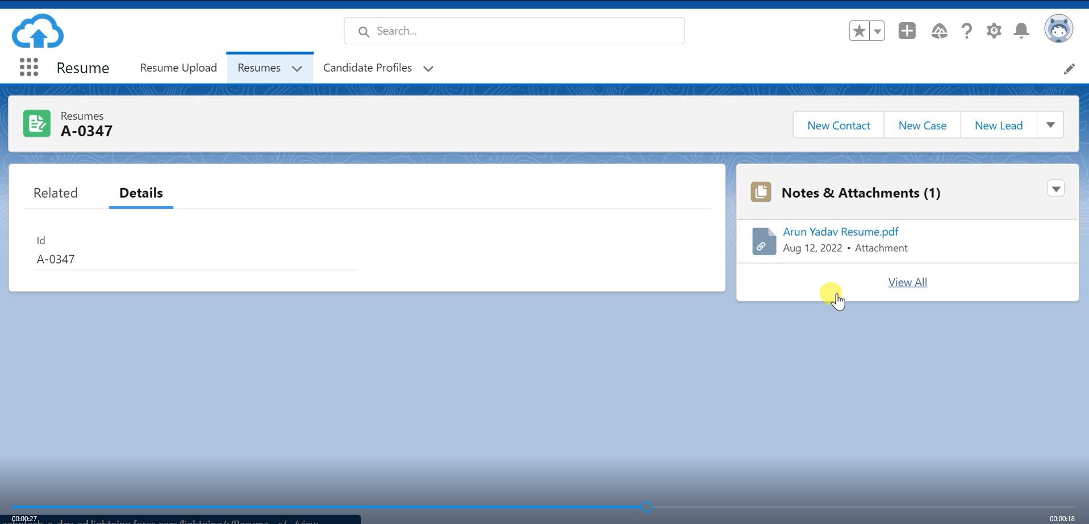Image resolution: width=1089 pixels, height=524 pixels.
Task: Expand the Favorites list dropdown arrow
Action: [878, 31]
